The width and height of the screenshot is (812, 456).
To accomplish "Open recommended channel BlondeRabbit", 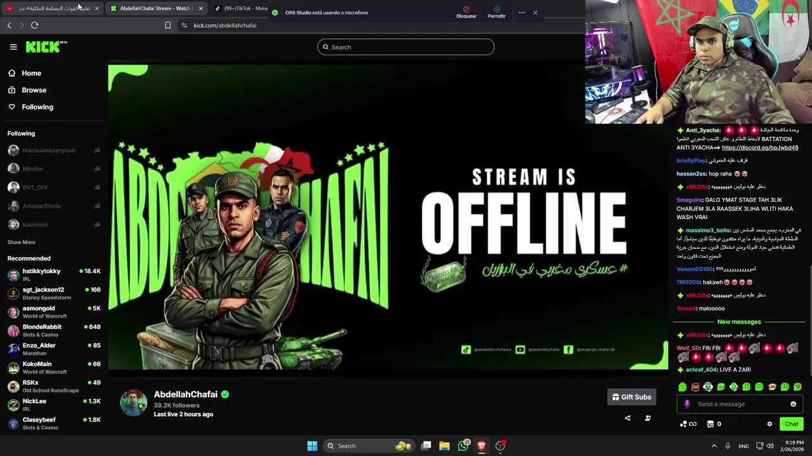I will [54, 330].
